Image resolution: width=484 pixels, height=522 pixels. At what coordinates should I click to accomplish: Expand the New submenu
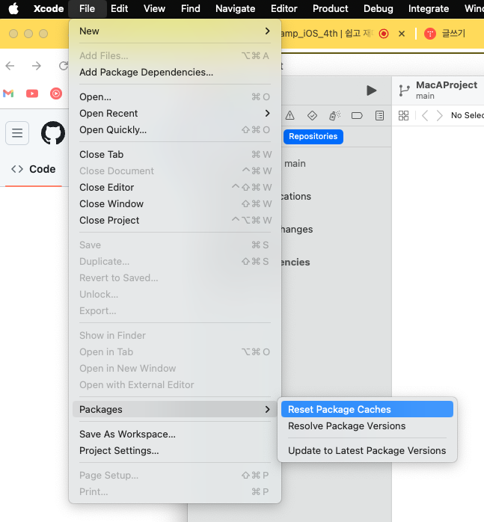(175, 31)
